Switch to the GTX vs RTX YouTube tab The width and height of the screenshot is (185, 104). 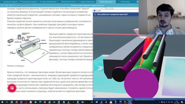pyautogui.click(x=67, y=2)
